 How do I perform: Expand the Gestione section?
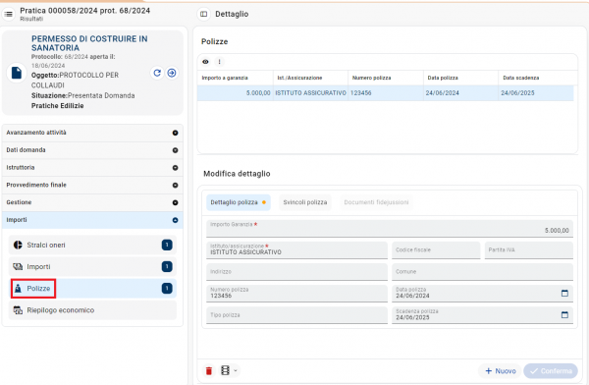pos(92,202)
